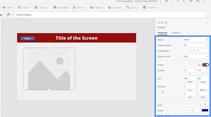Click the Padding Bottom field
The image size is (211, 117).
click(x=203, y=86)
